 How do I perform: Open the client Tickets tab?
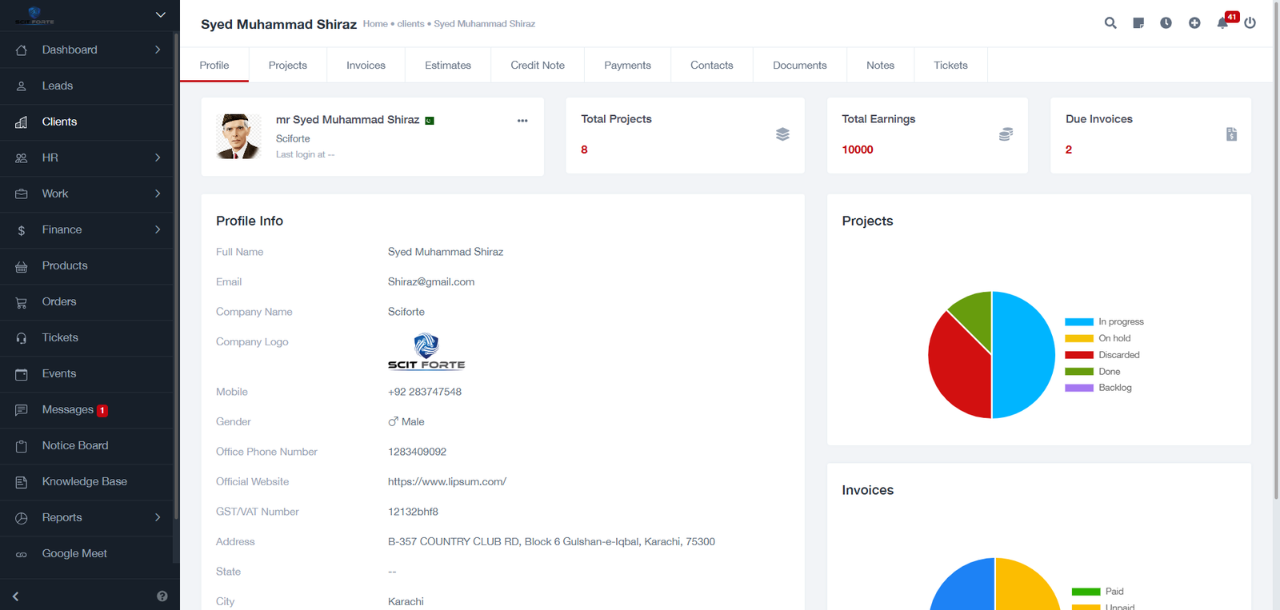(x=950, y=65)
